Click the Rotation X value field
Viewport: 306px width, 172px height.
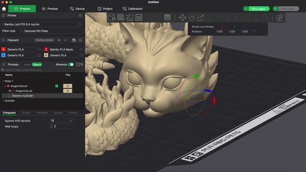coord(221,32)
